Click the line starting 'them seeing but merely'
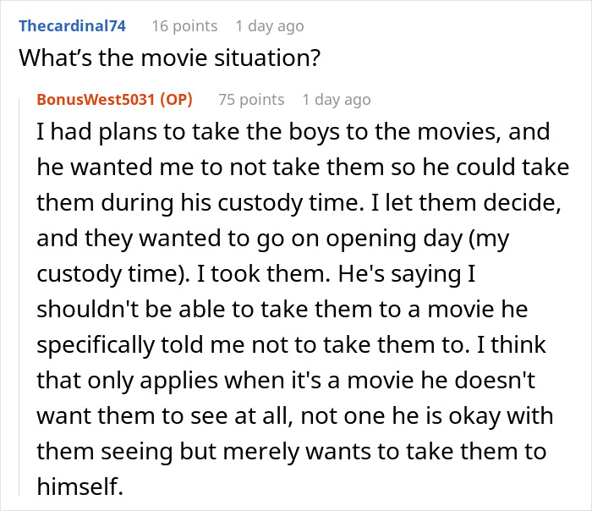The height and width of the screenshot is (511, 592). (292, 452)
